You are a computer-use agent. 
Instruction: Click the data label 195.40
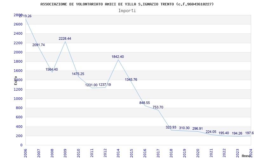224,133
